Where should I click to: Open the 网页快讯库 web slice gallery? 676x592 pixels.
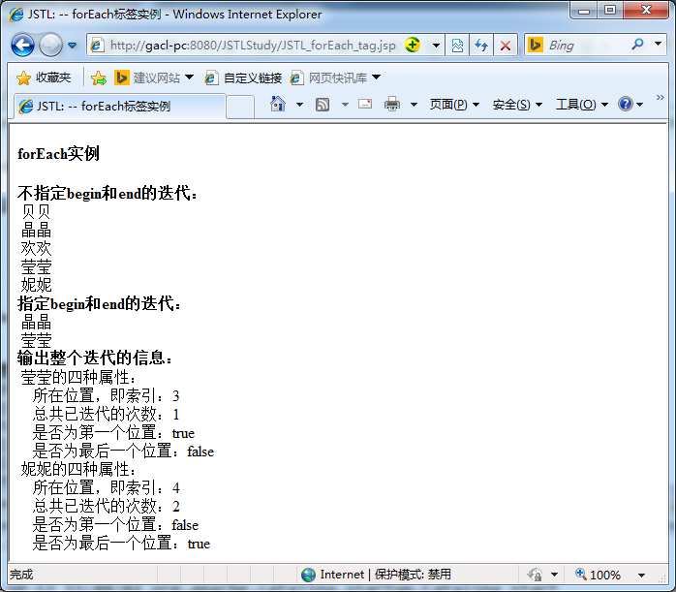point(329,78)
